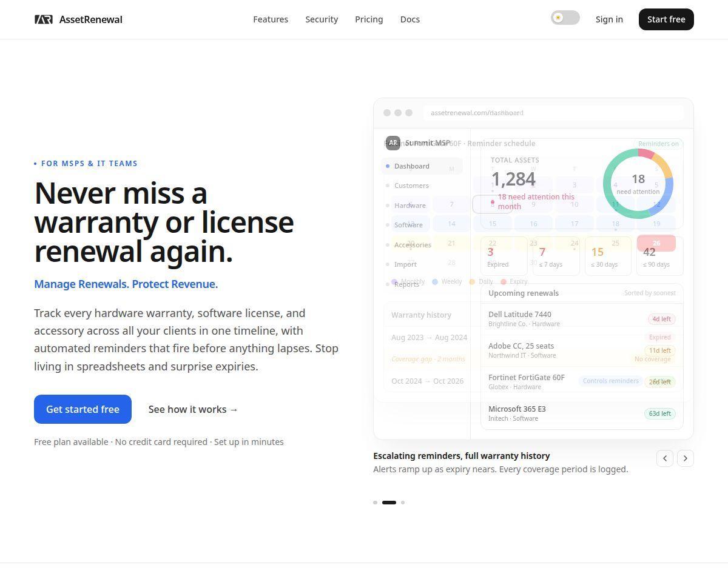Click the Upcoming renewals heading

coord(524,293)
